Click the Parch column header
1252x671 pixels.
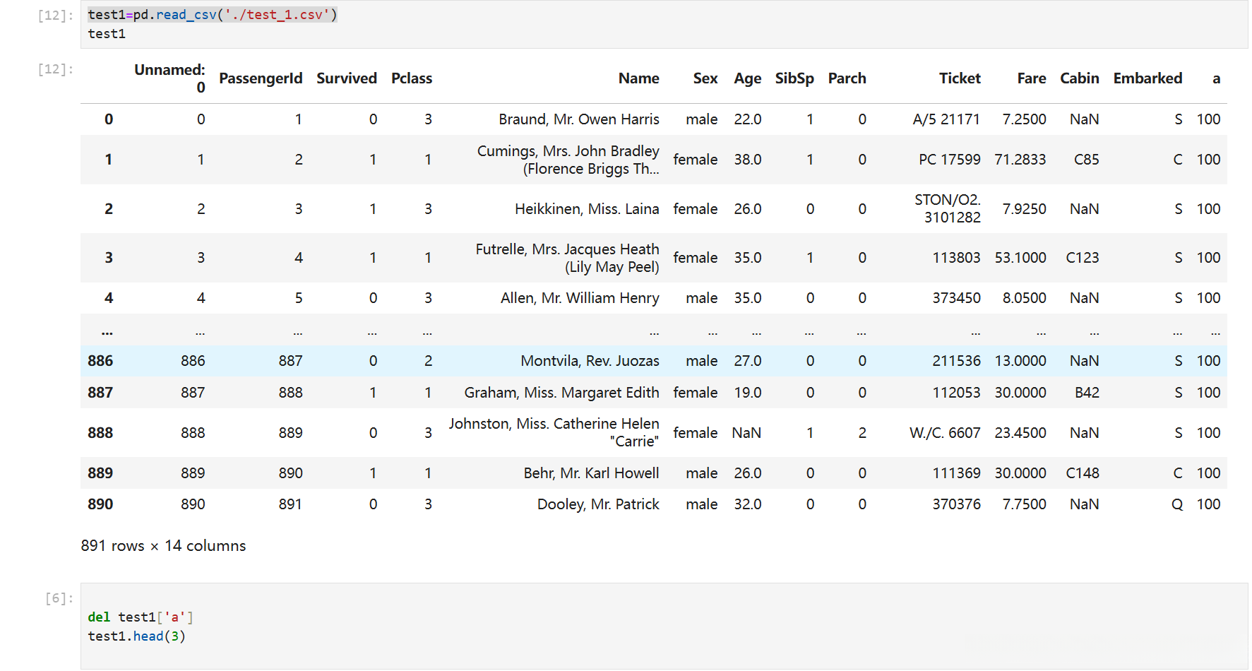[x=847, y=78]
